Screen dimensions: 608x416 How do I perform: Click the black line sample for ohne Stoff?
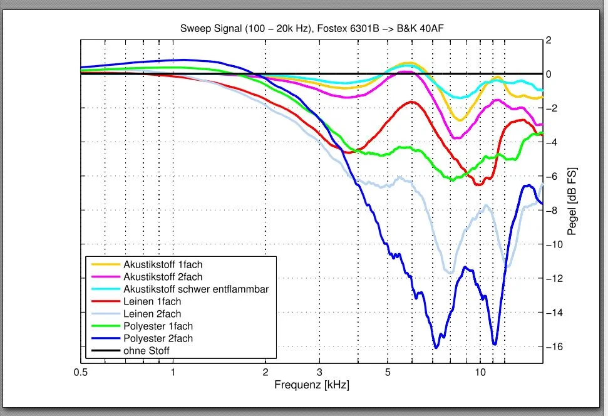[105, 351]
